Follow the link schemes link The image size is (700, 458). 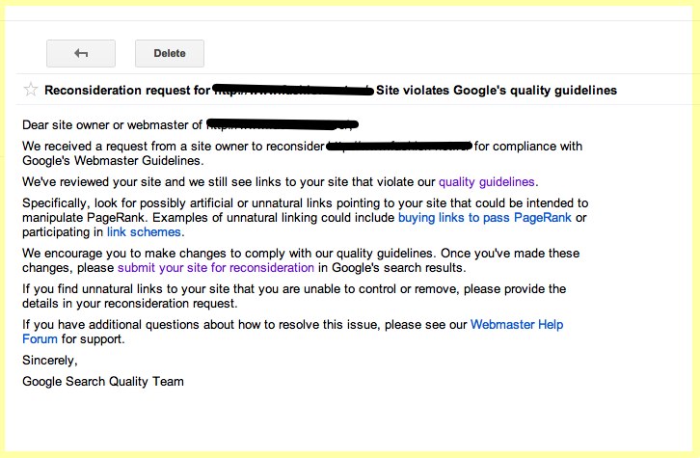144,232
